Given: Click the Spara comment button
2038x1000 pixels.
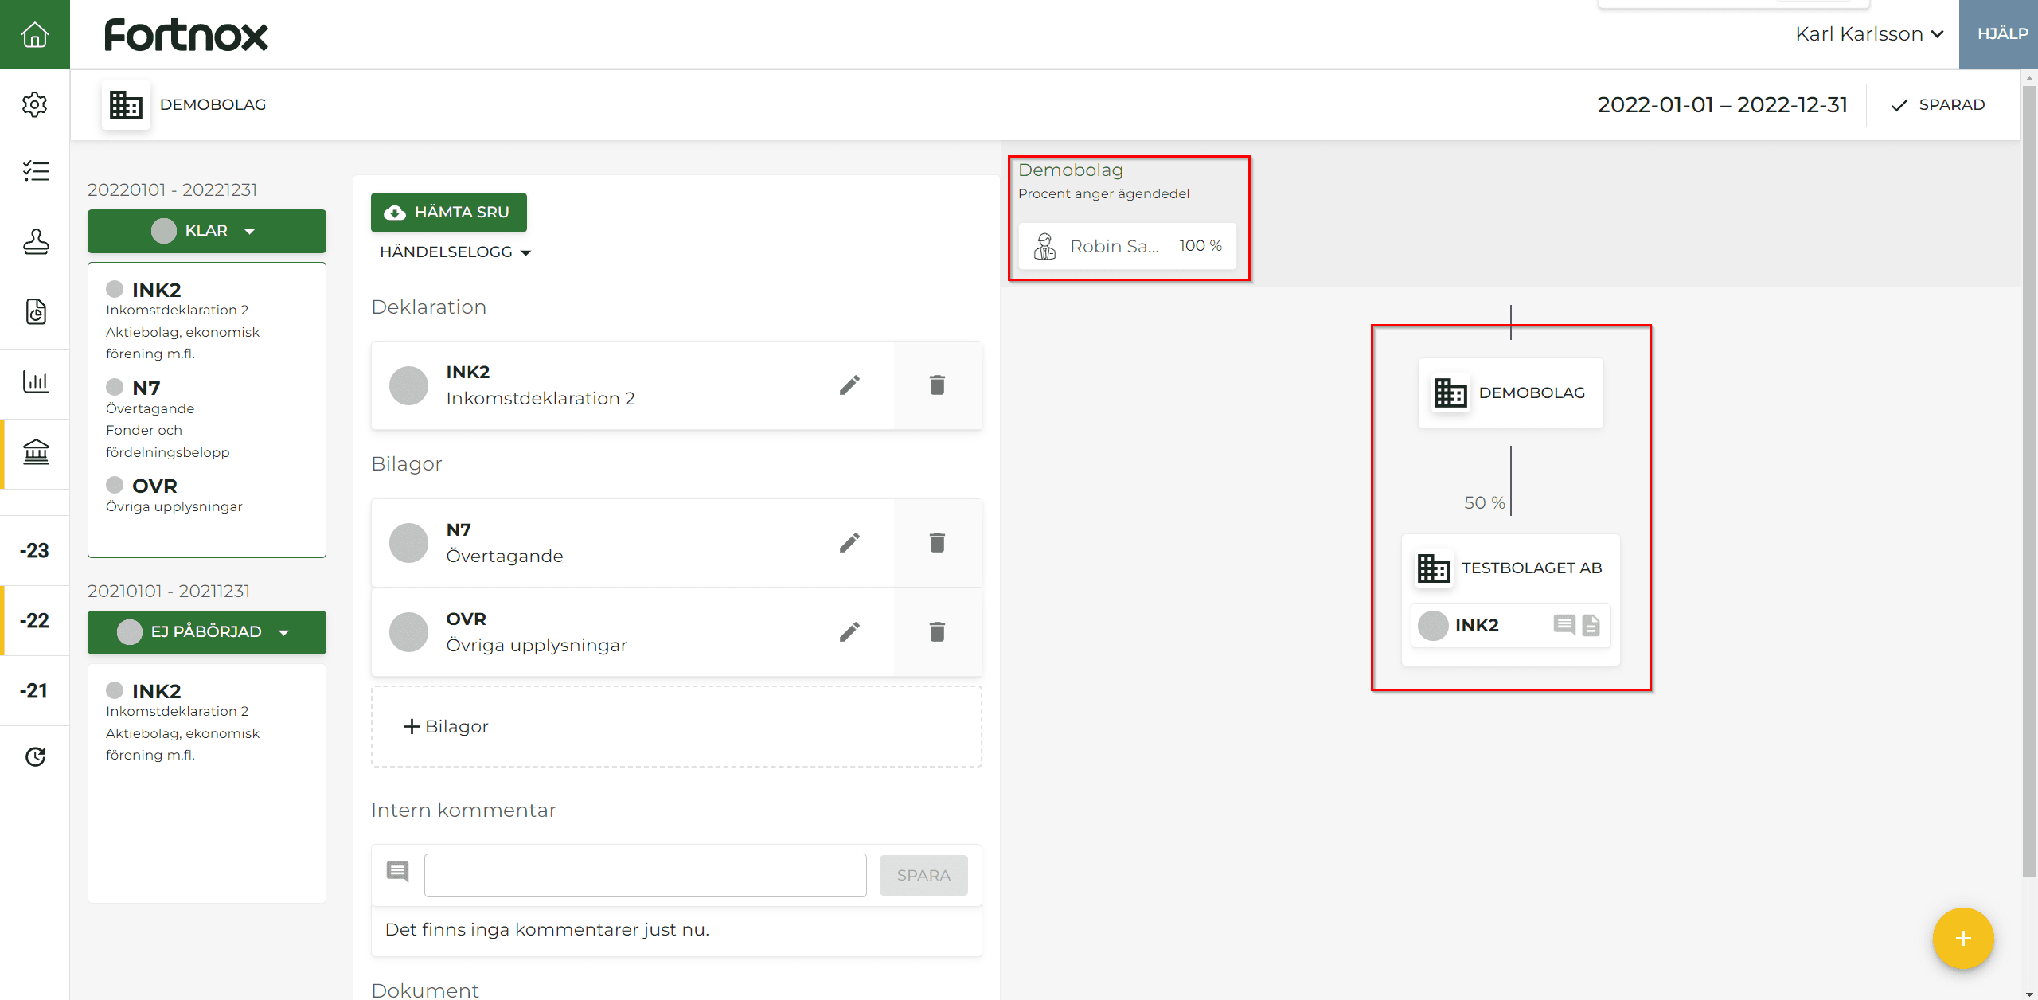Looking at the screenshot, I should (923, 875).
